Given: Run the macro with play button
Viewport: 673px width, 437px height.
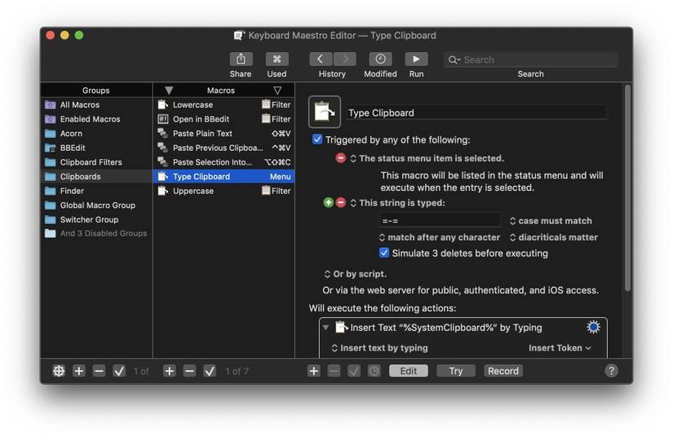Looking at the screenshot, I should tap(416, 60).
